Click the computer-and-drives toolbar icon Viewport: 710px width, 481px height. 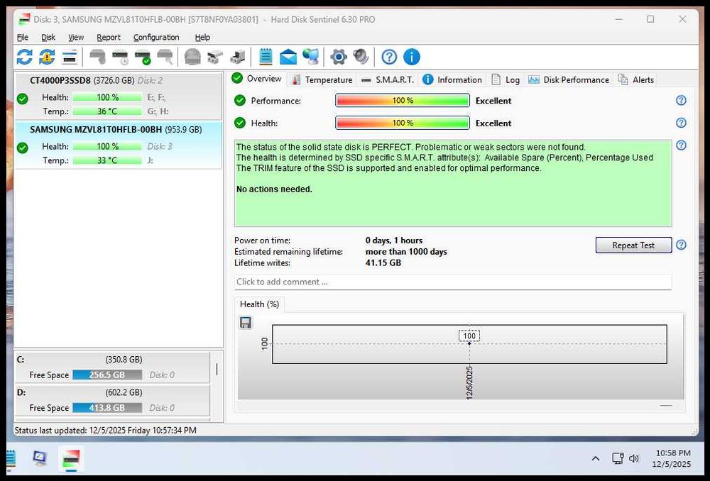pos(238,57)
